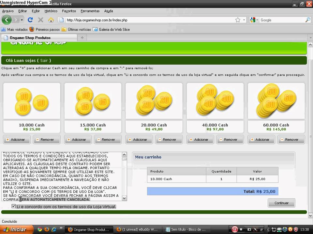Open the Arquivo menu
Screen dimensions: 313x234
[8, 11]
